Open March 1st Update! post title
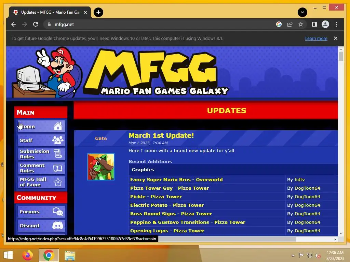 [161, 135]
